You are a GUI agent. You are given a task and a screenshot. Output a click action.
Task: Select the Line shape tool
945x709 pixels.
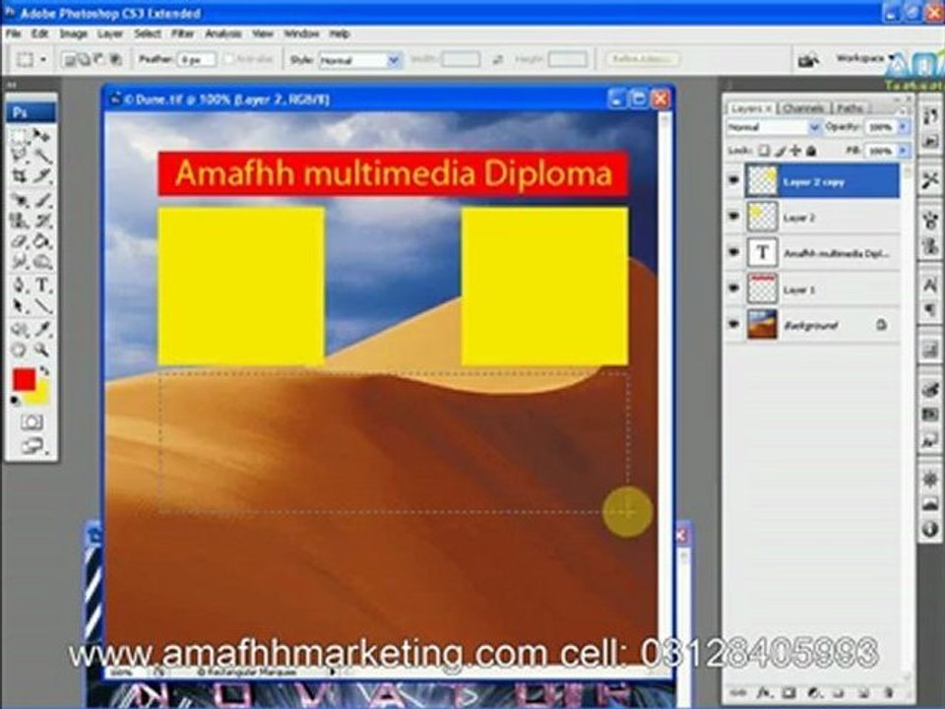pos(42,305)
